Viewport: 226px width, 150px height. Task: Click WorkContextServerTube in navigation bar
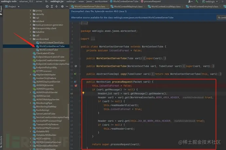[x=124, y=1]
